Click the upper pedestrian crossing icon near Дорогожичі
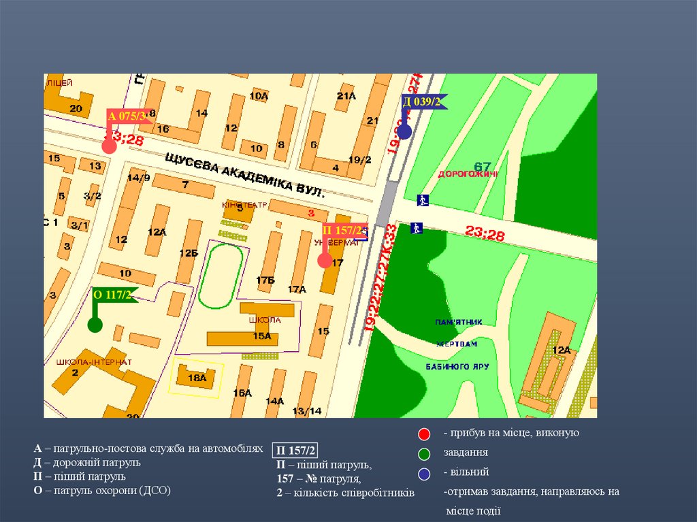This screenshot has width=697, height=522. click(x=423, y=201)
